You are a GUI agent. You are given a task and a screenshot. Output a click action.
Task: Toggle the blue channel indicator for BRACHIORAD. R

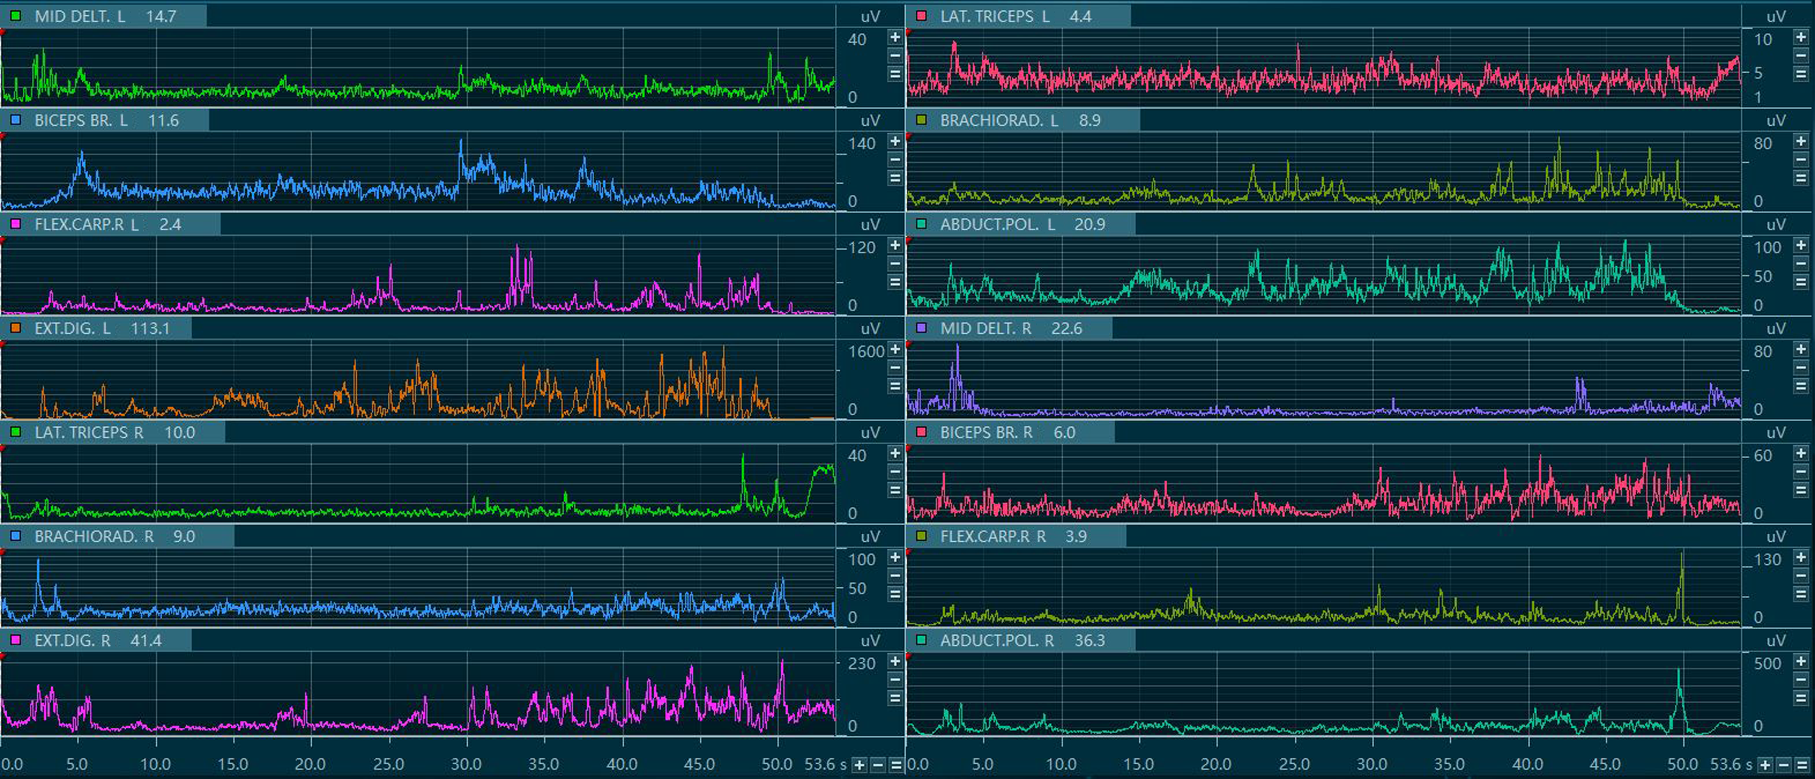tap(16, 536)
